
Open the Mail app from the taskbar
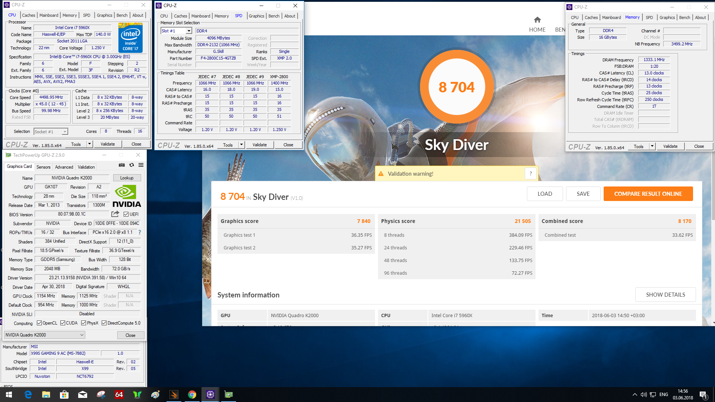coord(83,395)
